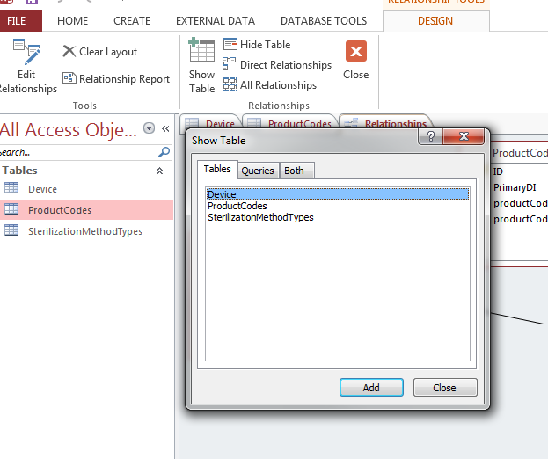Select the Tables tab in Show Table dialog
Screen dimensions: 548x459
(x=217, y=169)
